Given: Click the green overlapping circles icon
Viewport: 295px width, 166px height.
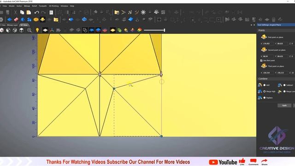Looking at the screenshot, I should pos(119,30).
